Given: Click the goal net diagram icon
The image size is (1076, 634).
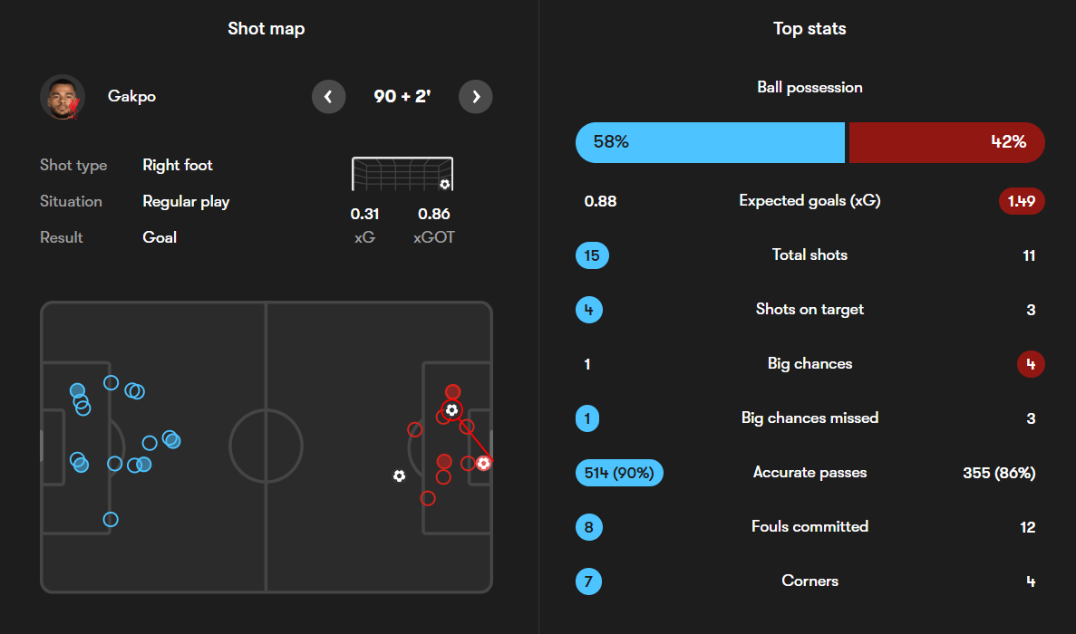Looking at the screenshot, I should coord(402,174).
